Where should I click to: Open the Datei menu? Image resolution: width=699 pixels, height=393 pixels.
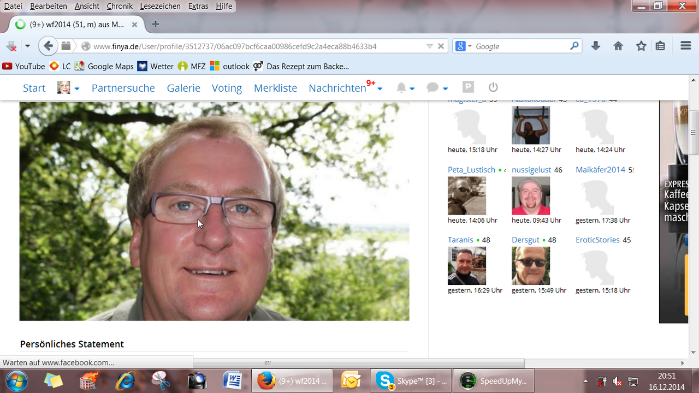[13, 6]
